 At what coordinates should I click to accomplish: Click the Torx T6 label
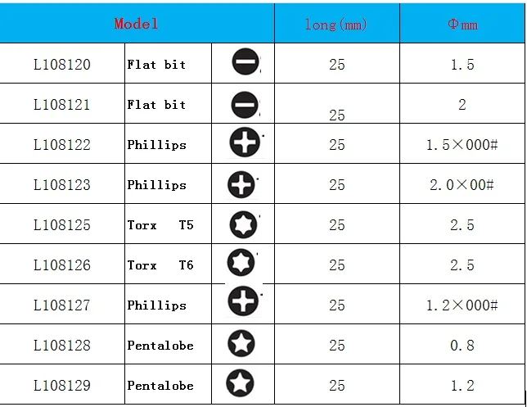click(160, 265)
